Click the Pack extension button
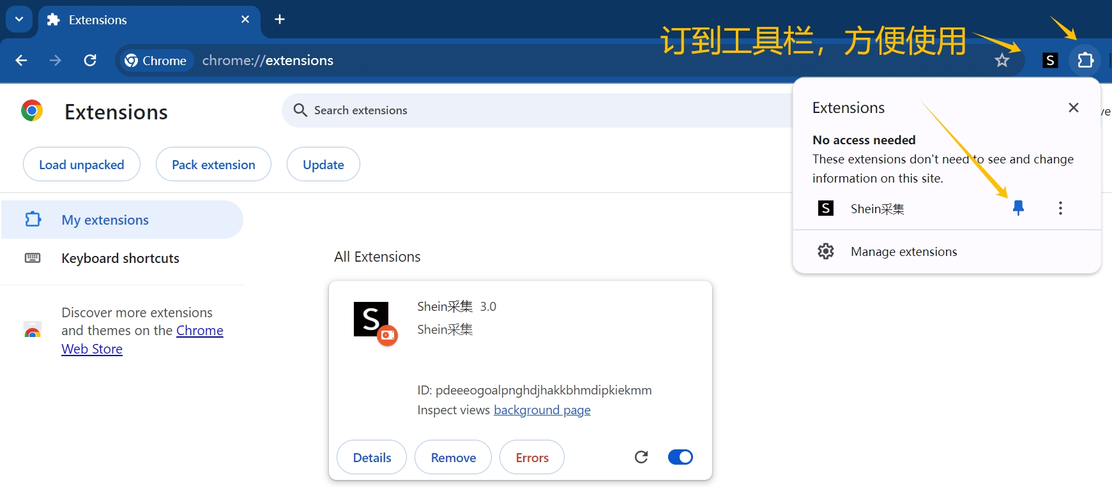The width and height of the screenshot is (1112, 487). pyautogui.click(x=213, y=165)
